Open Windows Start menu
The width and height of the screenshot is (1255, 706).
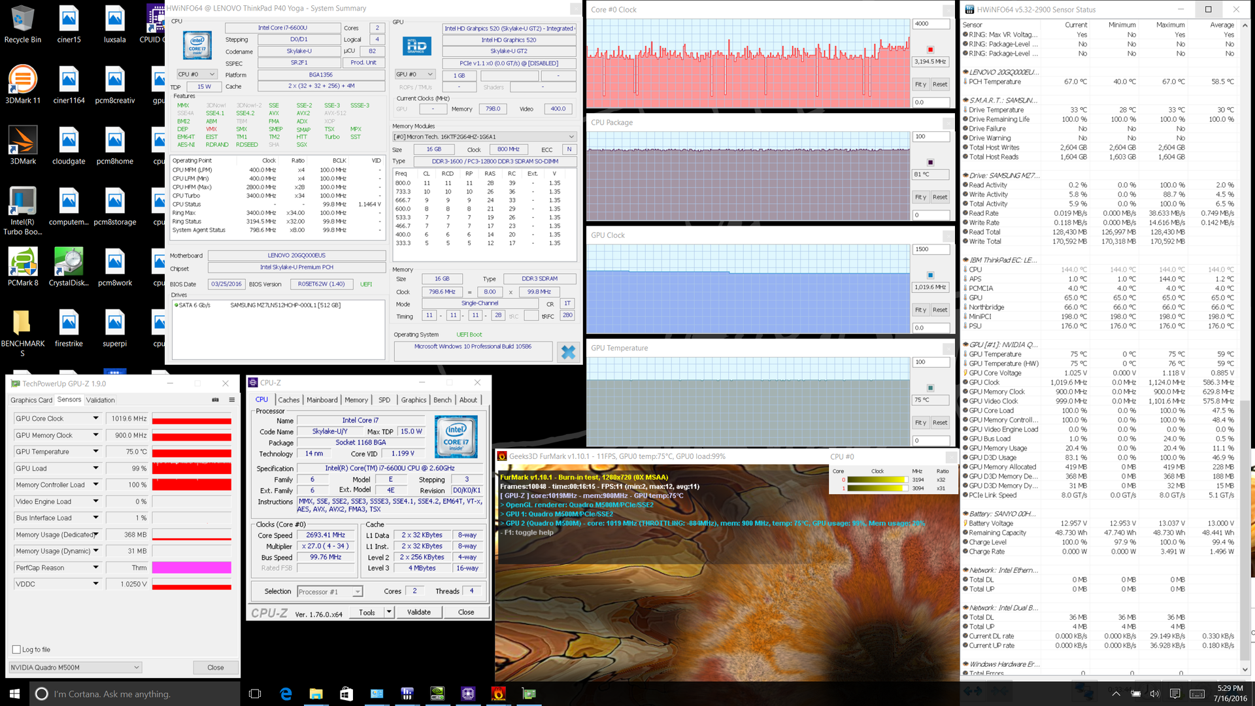pyautogui.click(x=14, y=694)
